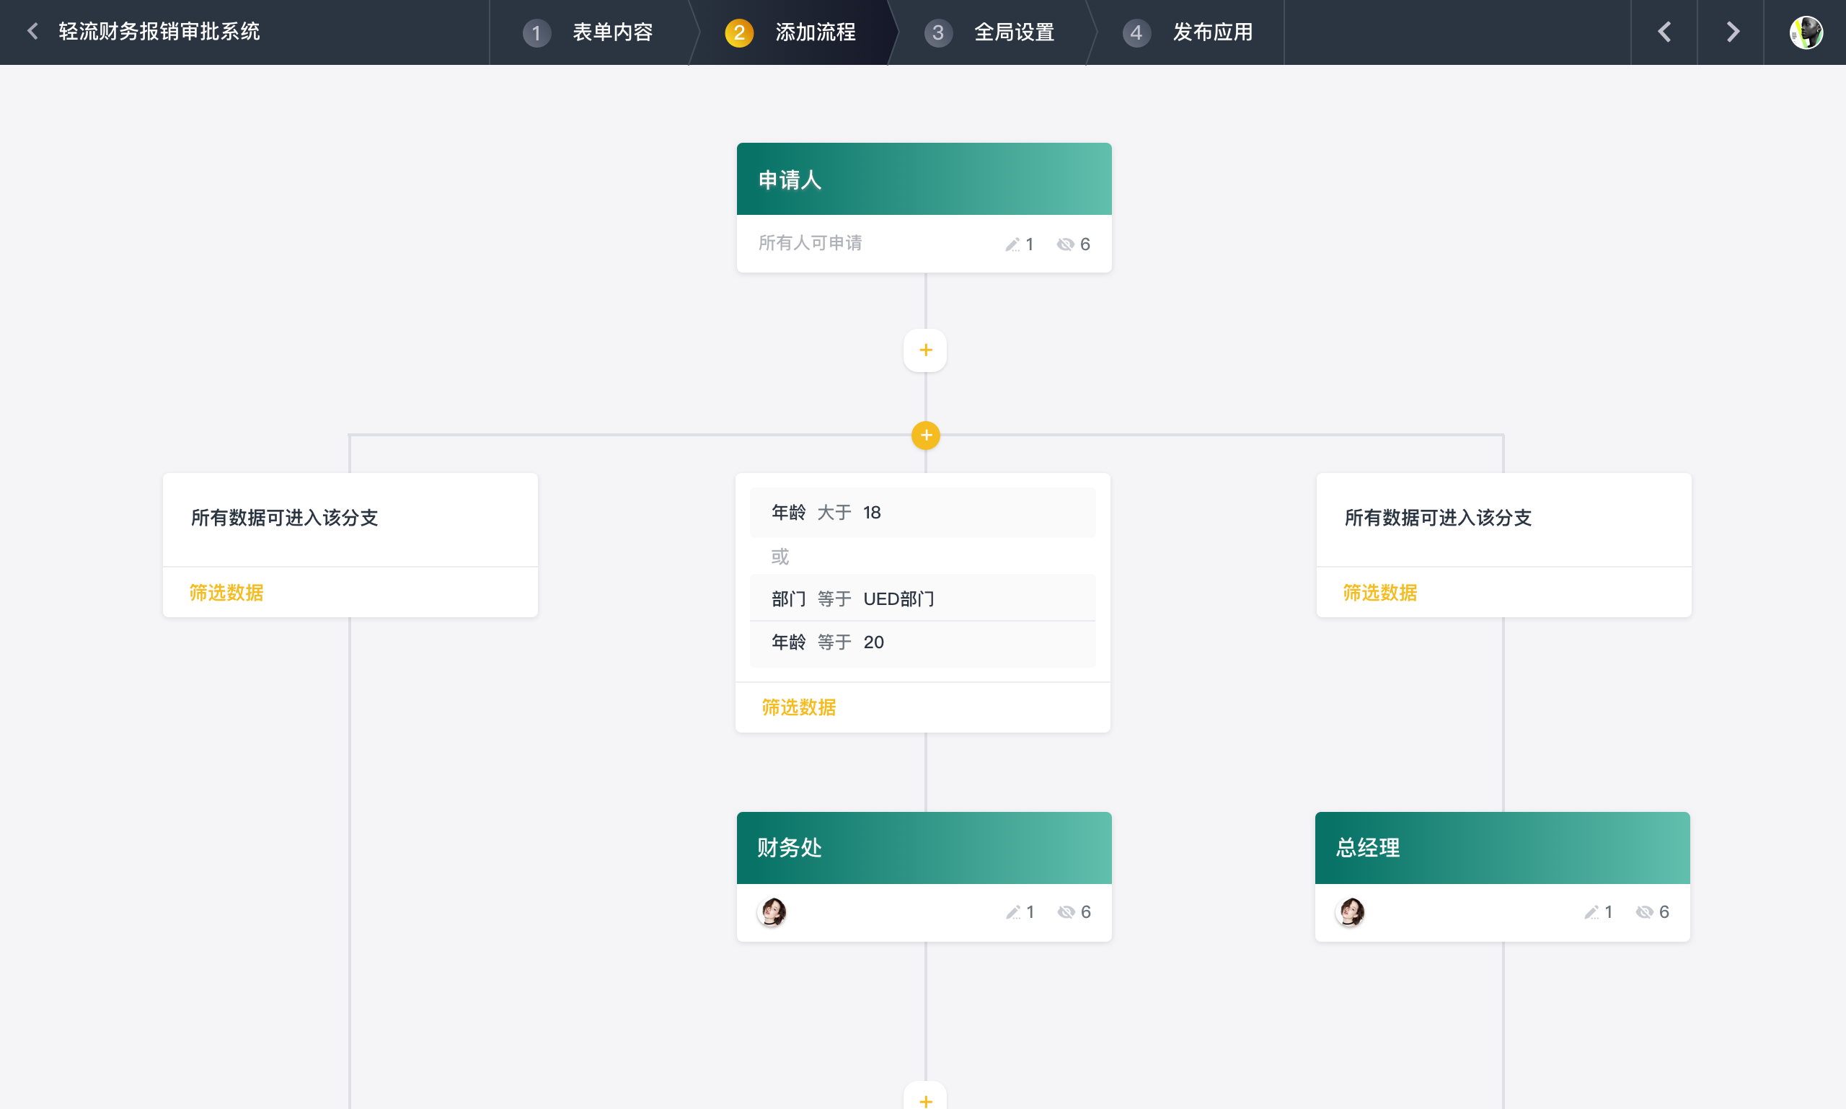
Task: Go back with the arrow before 轻流财务报销审批系统
Action: point(32,32)
